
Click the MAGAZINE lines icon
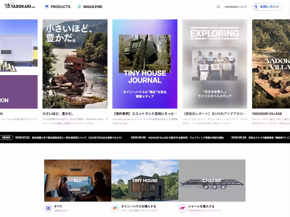coord(79,7)
